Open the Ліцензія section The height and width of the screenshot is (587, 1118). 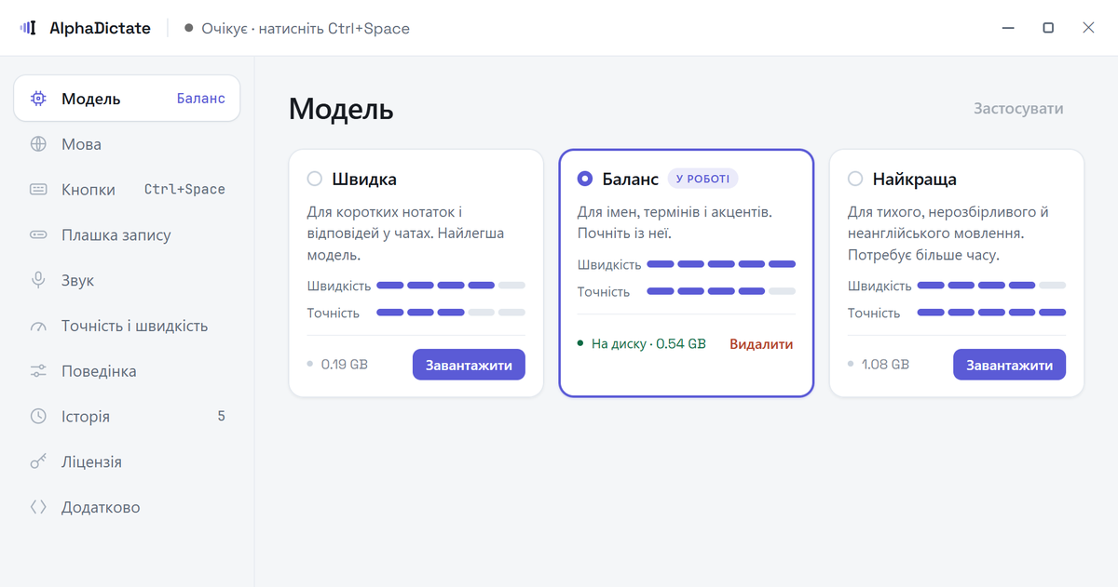point(127,462)
